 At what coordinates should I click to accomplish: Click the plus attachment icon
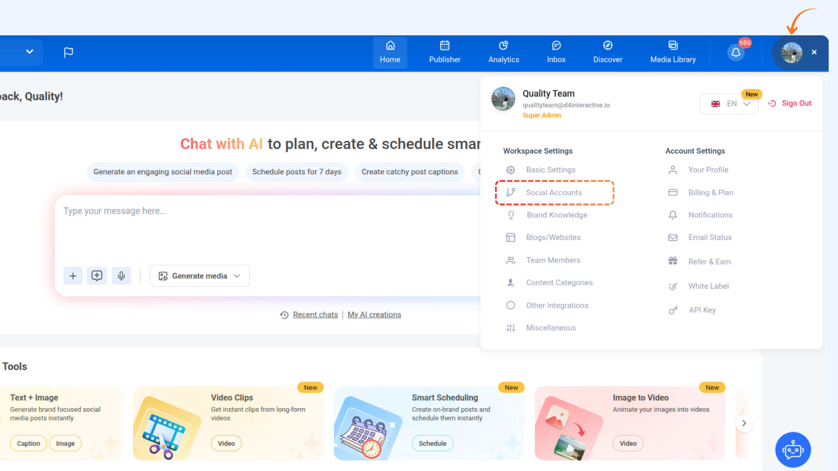coord(73,276)
